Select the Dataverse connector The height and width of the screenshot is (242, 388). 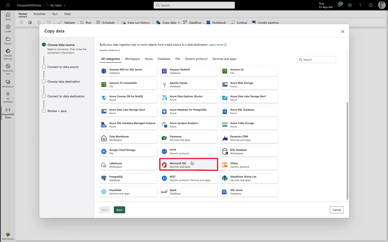(x=189, y=138)
